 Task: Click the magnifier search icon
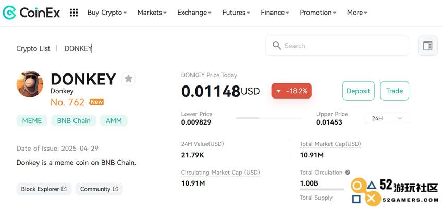point(276,45)
